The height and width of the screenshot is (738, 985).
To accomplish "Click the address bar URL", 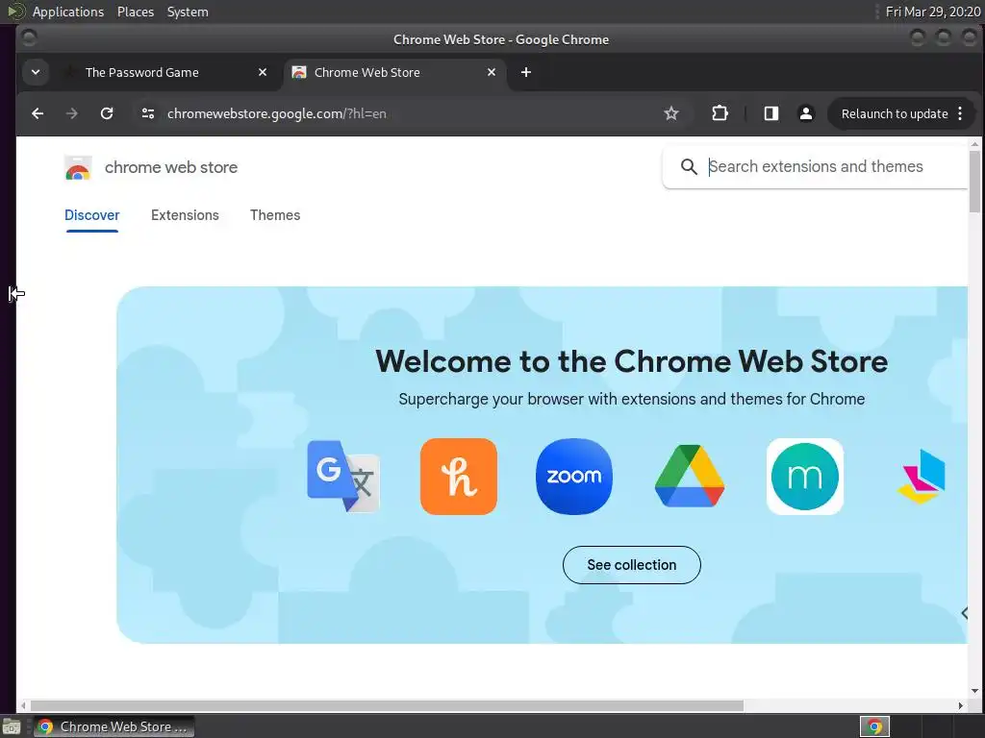I will pos(276,113).
